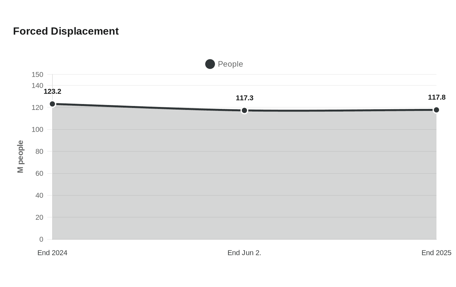
Task: Click the People legend label
Action: [230, 64]
